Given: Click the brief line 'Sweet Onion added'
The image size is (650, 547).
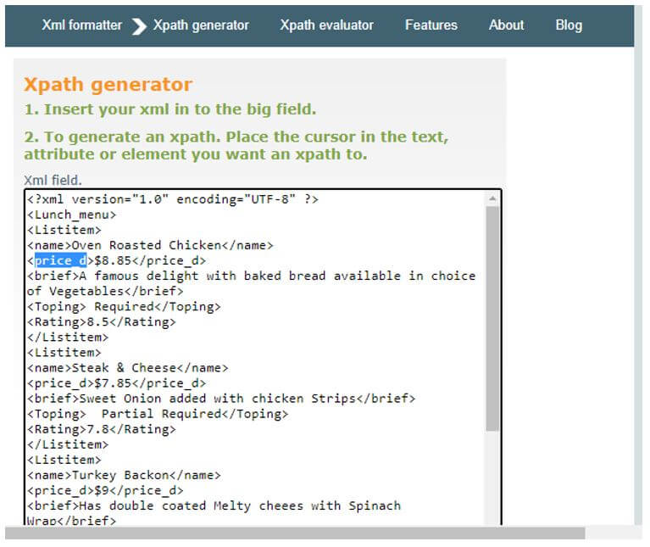Looking at the screenshot, I should pyautogui.click(x=221, y=399).
